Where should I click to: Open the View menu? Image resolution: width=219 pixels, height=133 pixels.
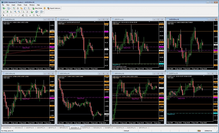point(8,5)
